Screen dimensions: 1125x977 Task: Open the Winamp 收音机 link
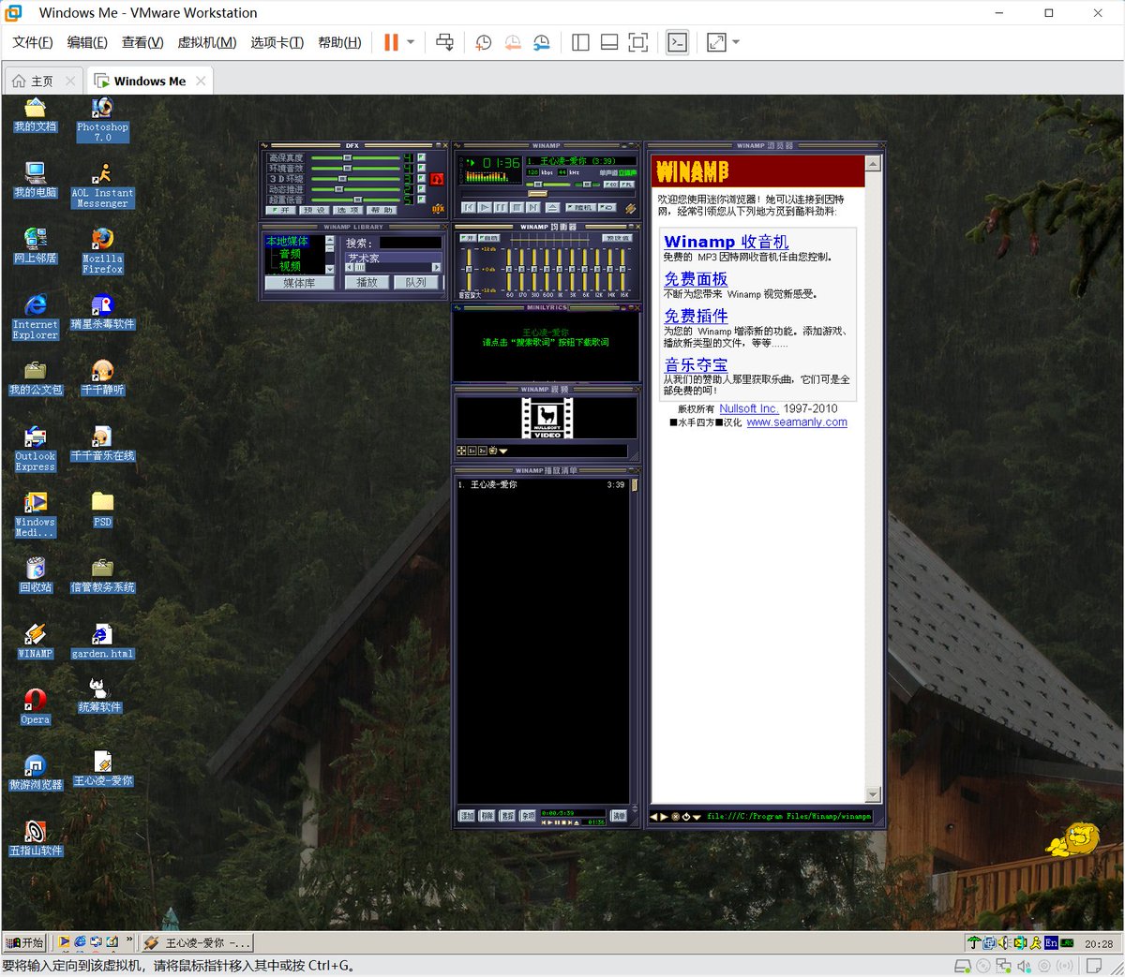[726, 242]
